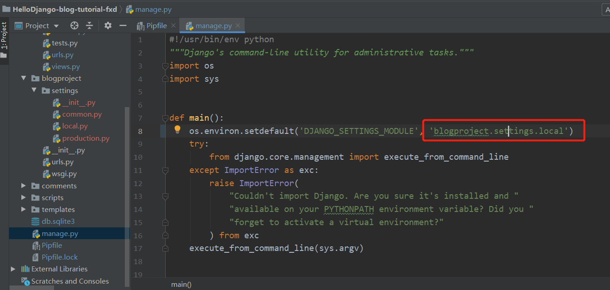Fold the def main() block
Image resolution: width=610 pixels, height=290 pixels.
165,118
